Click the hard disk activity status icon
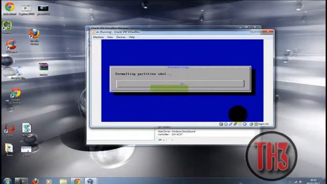 [x=221, y=124]
